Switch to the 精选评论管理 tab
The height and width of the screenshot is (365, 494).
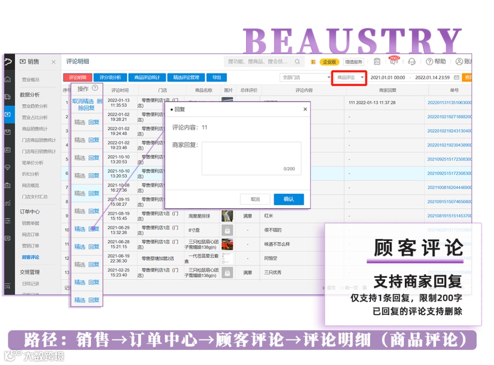click(186, 77)
